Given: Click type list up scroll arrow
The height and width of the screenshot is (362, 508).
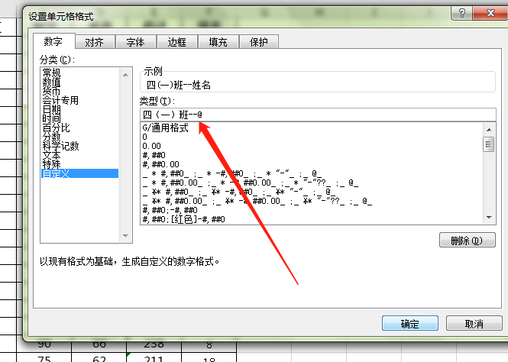Looking at the screenshot, I should (x=489, y=130).
